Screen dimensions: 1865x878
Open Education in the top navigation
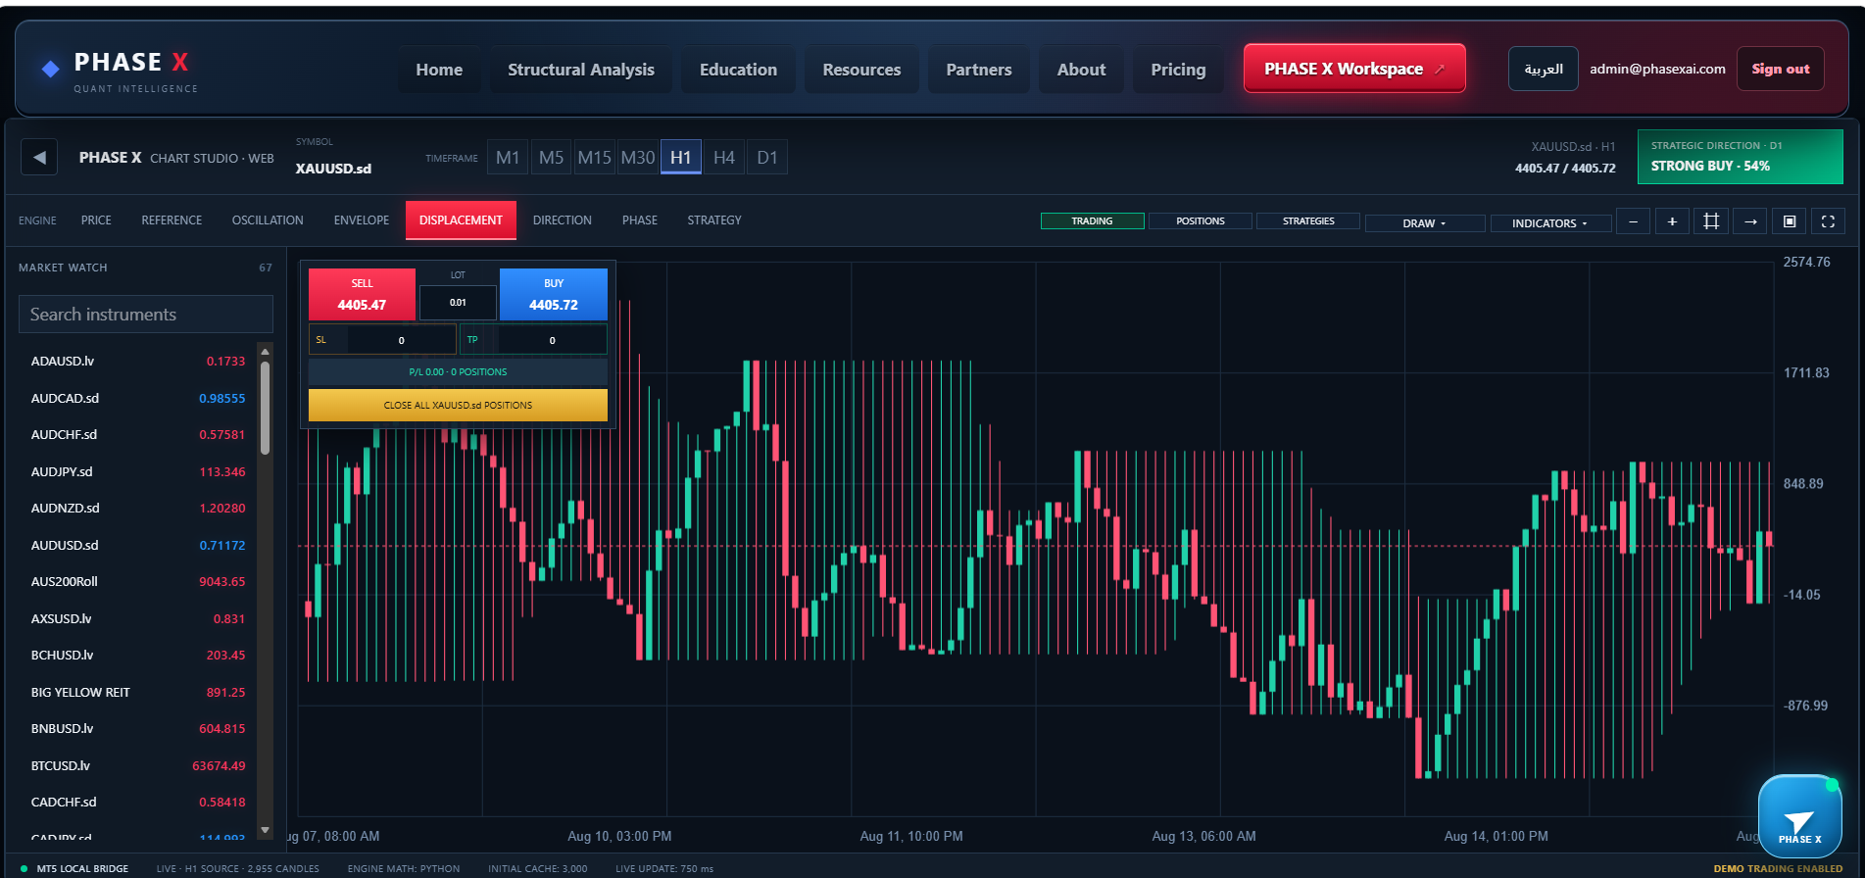pos(738,70)
